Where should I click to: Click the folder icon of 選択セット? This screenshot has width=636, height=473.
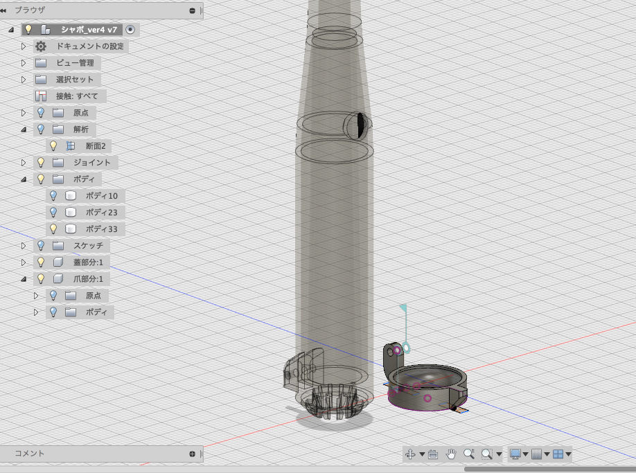coord(41,80)
